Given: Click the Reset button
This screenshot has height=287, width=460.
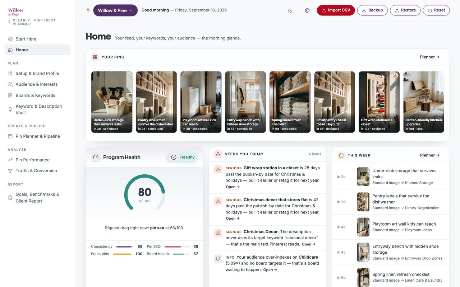Looking at the screenshot, I should tap(436, 10).
